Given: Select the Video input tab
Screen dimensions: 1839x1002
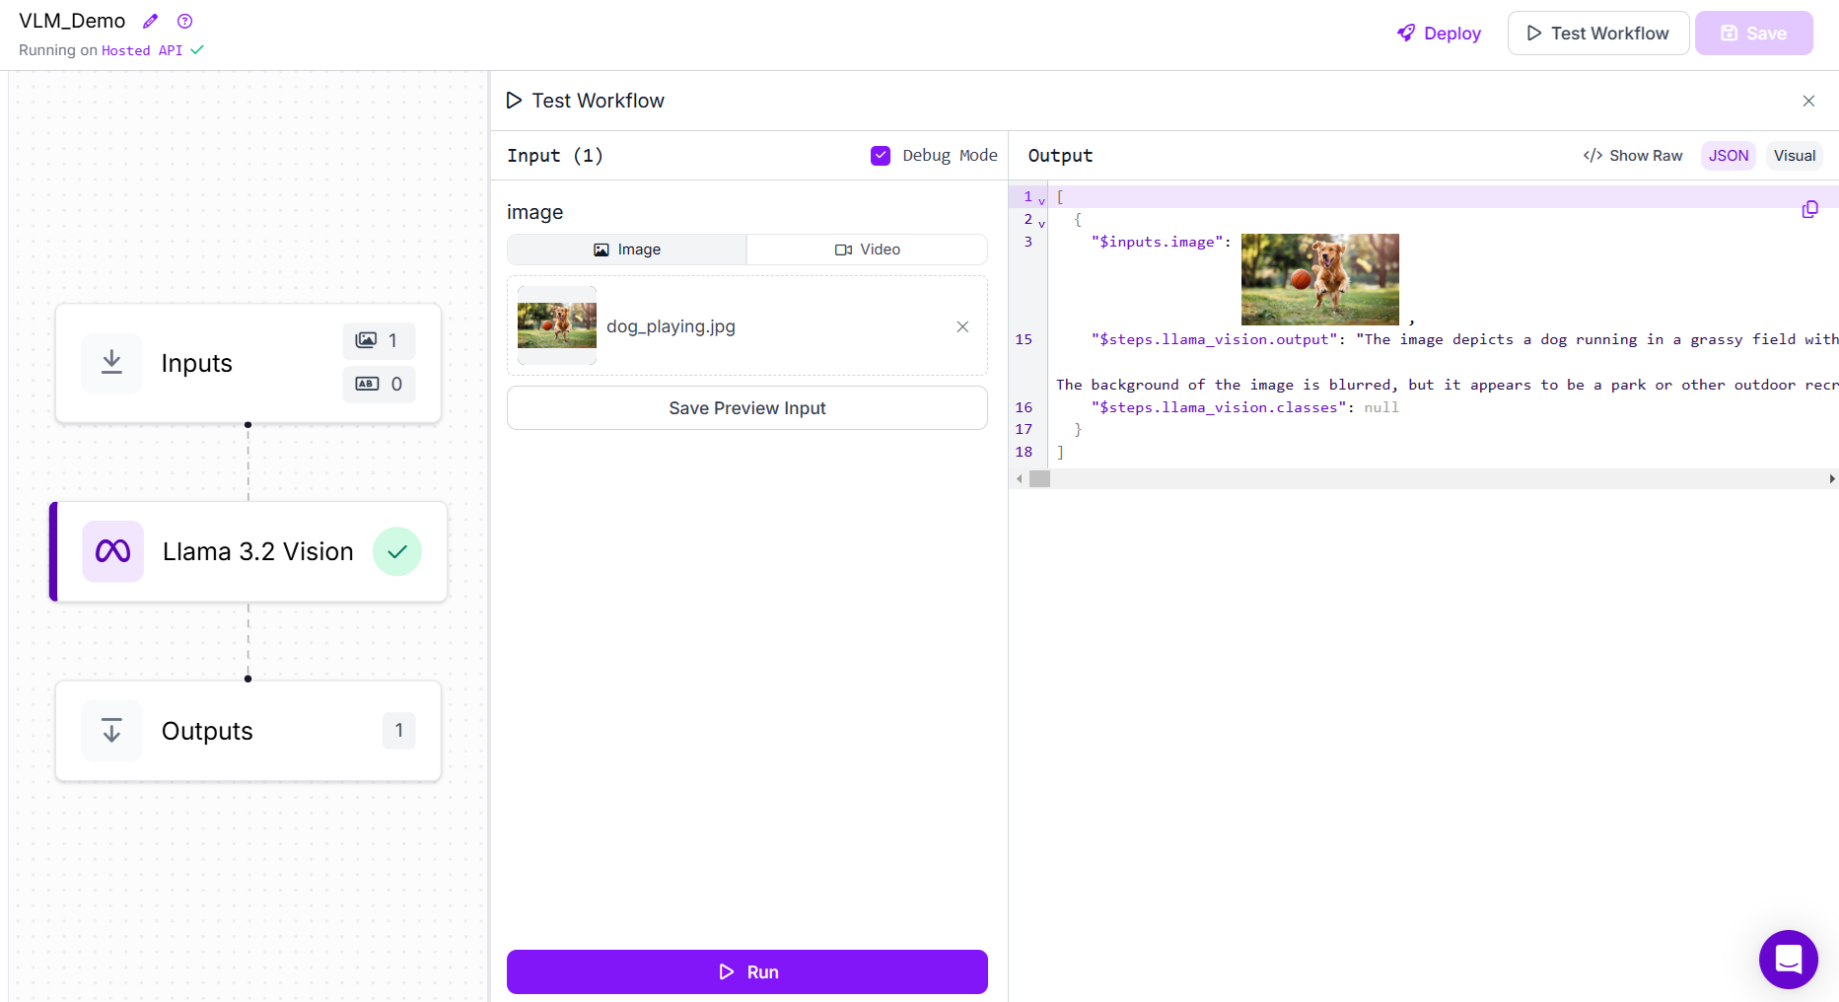Looking at the screenshot, I should [867, 250].
